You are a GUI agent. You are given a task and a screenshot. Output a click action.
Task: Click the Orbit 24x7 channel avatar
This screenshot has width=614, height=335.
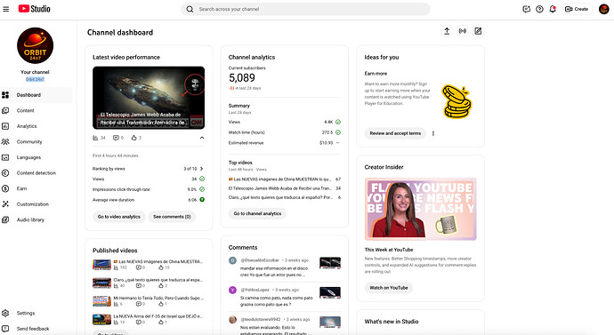pyautogui.click(x=35, y=45)
